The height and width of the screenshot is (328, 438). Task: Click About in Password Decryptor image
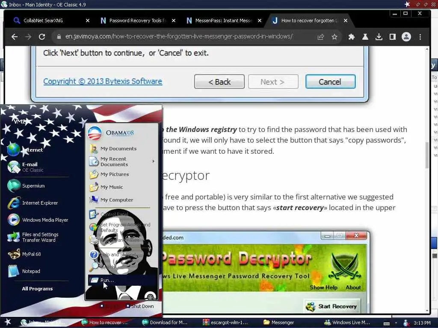[x=353, y=287]
